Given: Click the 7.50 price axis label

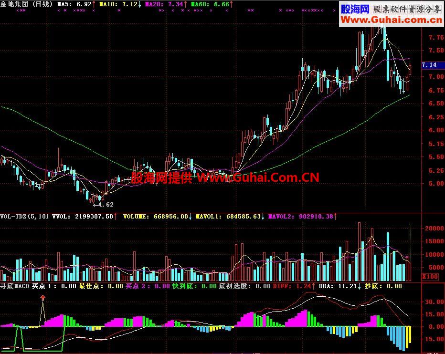Looking at the screenshot, I should click(x=436, y=50).
